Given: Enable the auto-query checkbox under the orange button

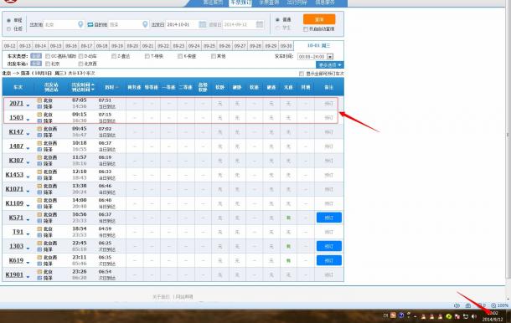Looking at the screenshot, I should point(306,29).
